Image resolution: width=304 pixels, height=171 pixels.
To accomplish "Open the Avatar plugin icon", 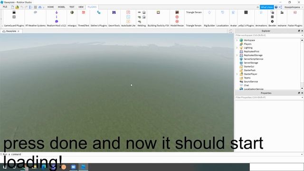I will tap(233, 12).
